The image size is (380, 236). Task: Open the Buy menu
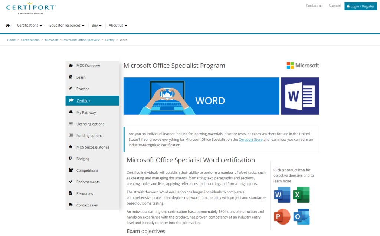point(96,25)
